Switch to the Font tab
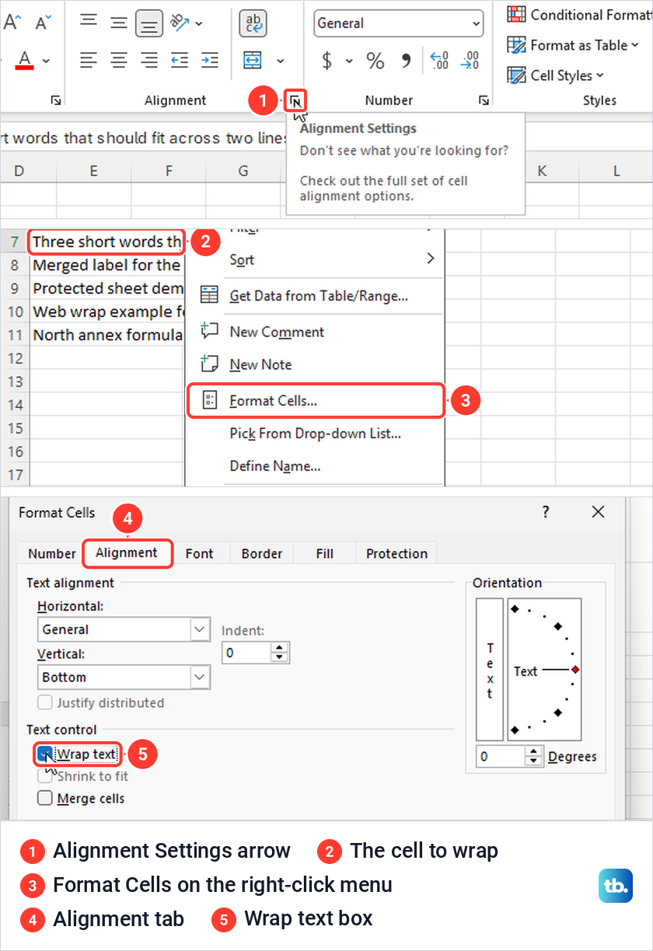This screenshot has width=653, height=951. tap(200, 553)
